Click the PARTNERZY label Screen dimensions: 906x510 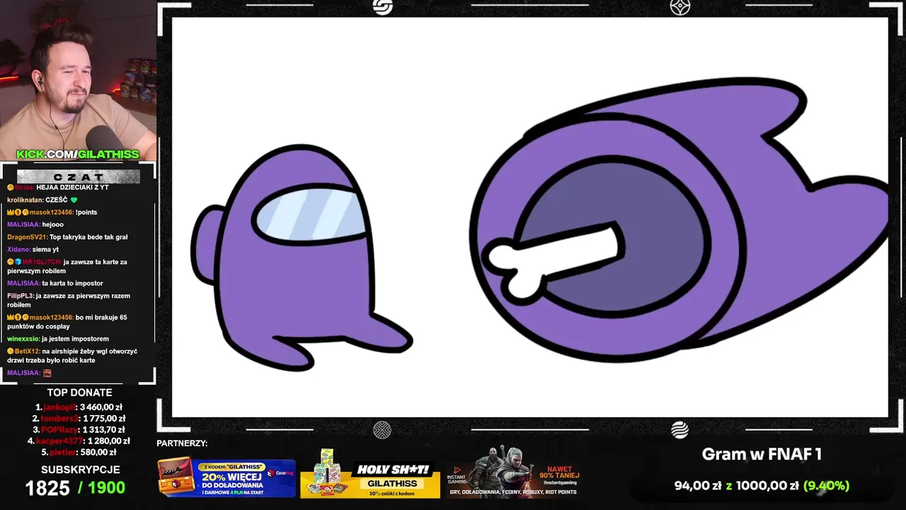pos(182,443)
